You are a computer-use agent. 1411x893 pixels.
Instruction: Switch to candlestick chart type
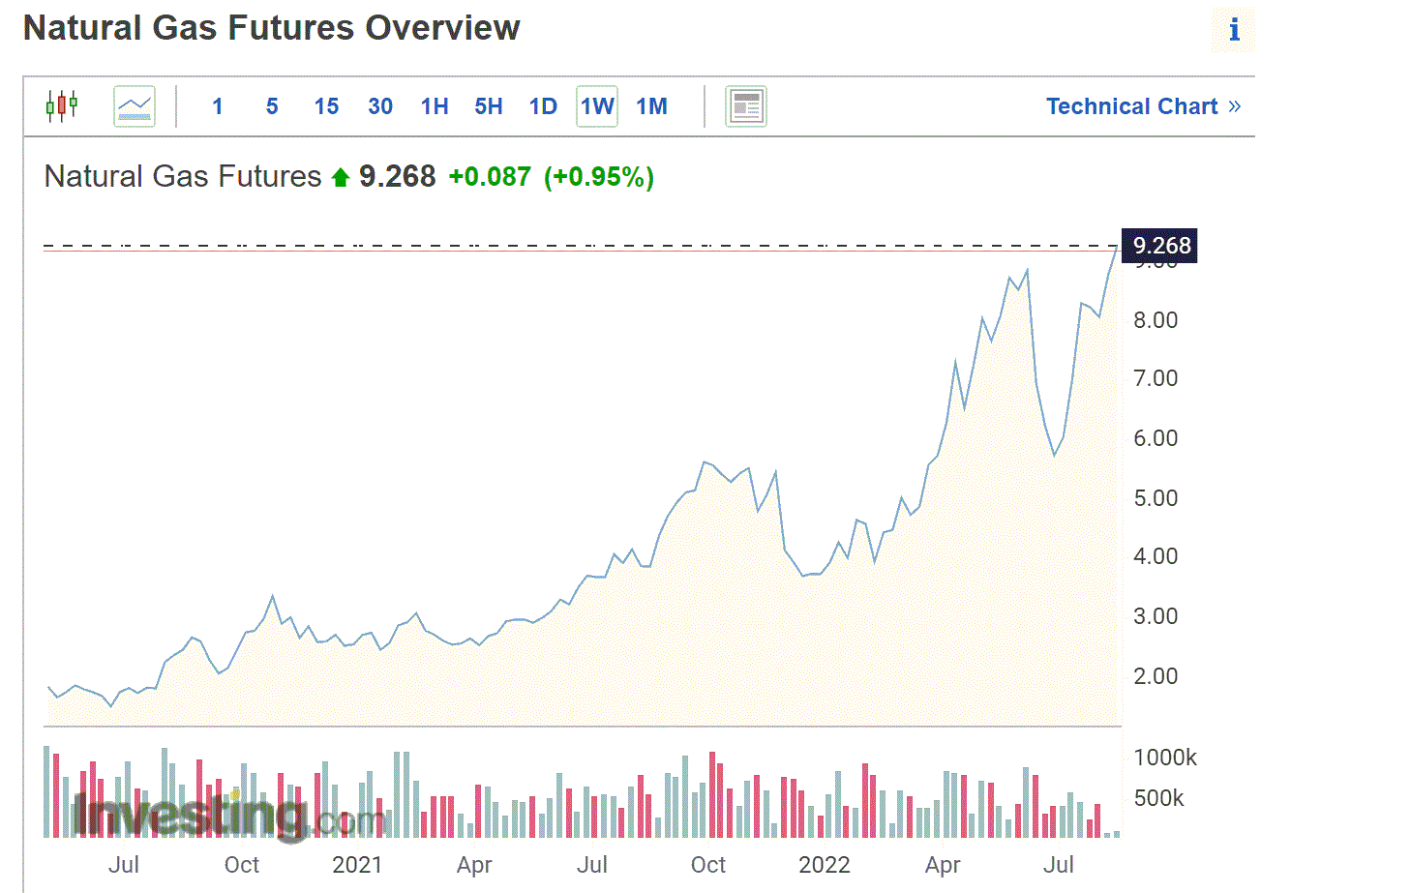pyautogui.click(x=62, y=105)
